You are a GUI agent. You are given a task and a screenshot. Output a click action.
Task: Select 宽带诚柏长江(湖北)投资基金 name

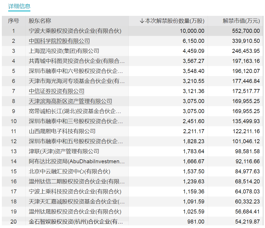coord(75,111)
